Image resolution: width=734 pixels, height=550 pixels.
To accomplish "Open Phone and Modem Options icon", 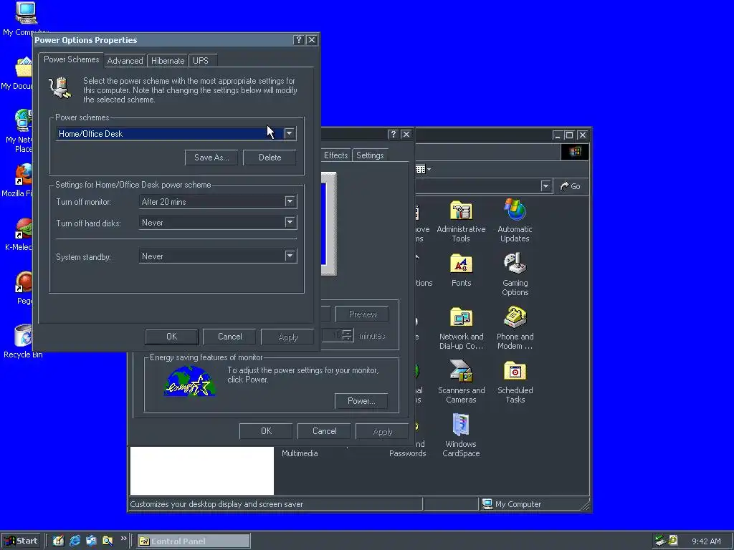I will pyautogui.click(x=515, y=328).
